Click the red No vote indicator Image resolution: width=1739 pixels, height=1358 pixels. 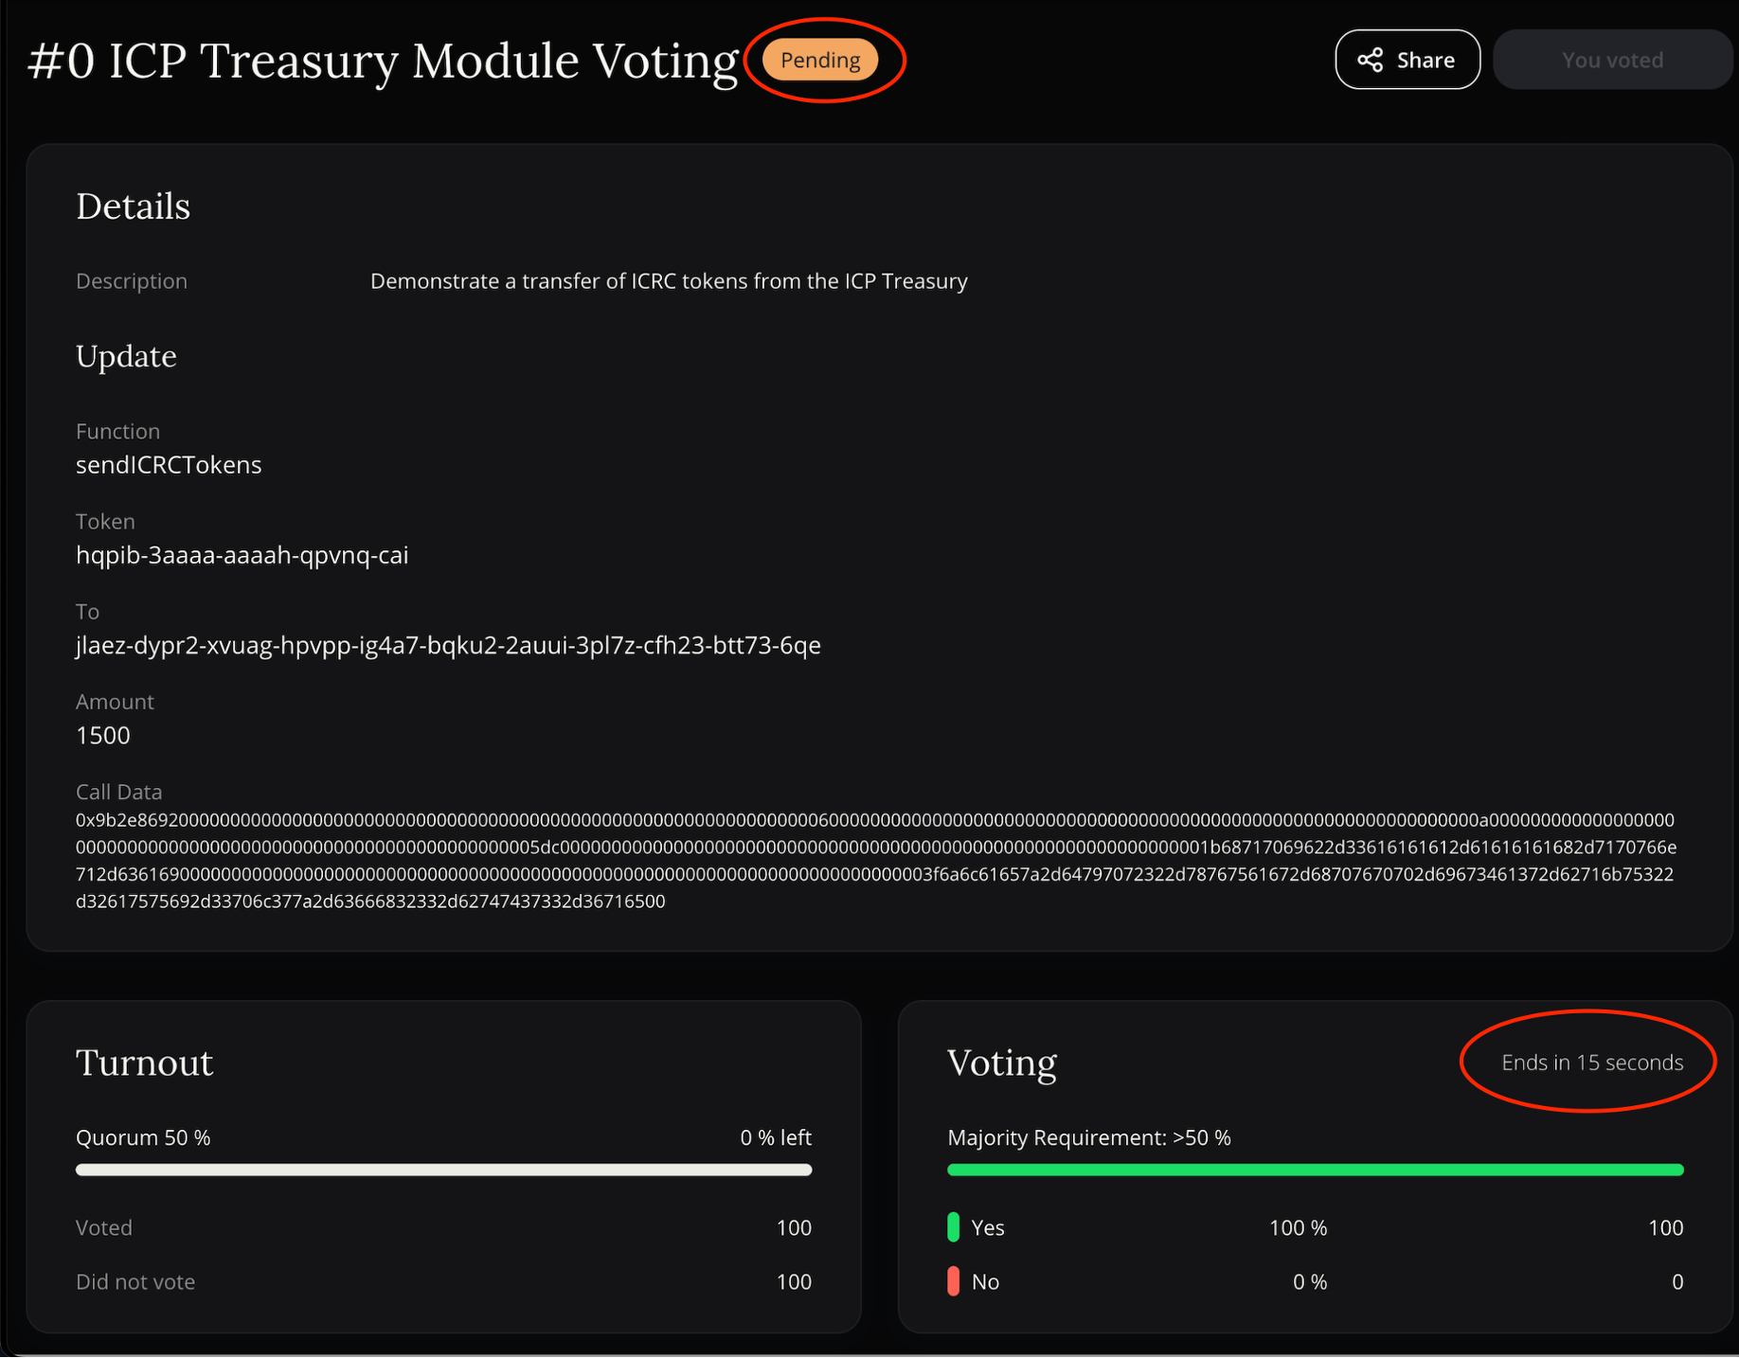point(953,1281)
